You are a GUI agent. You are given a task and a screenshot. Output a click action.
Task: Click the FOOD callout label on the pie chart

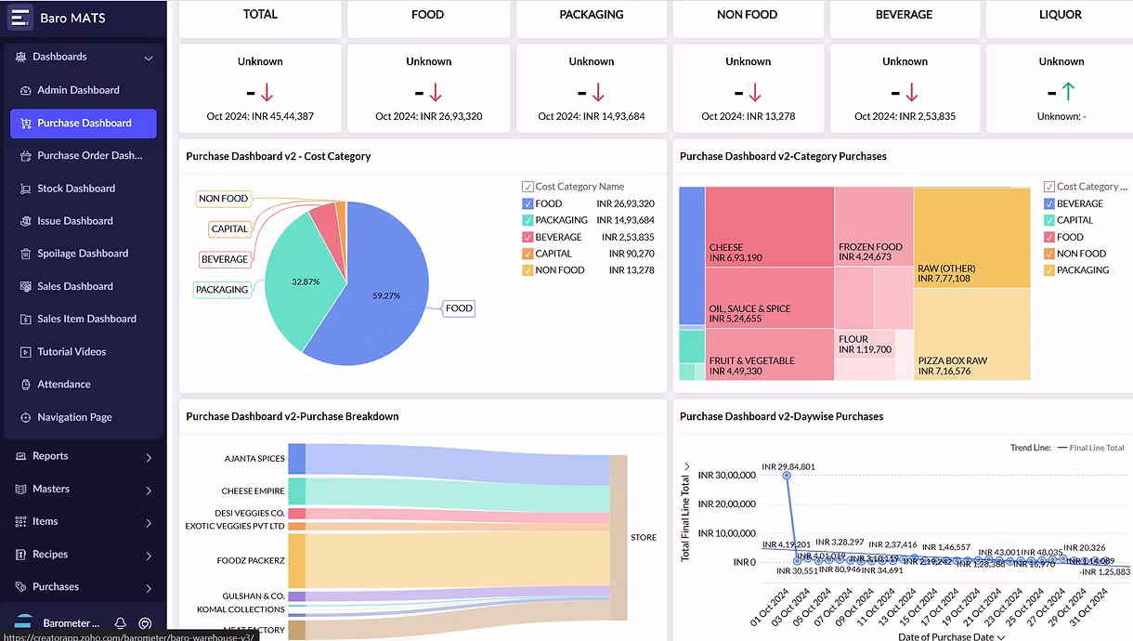pyautogui.click(x=459, y=308)
